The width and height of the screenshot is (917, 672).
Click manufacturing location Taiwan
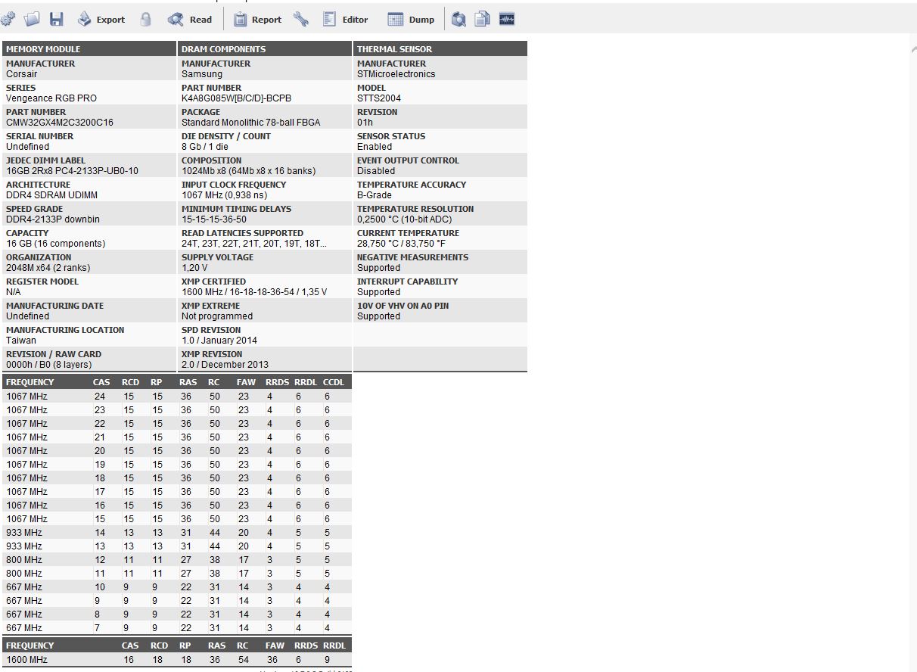(21, 341)
